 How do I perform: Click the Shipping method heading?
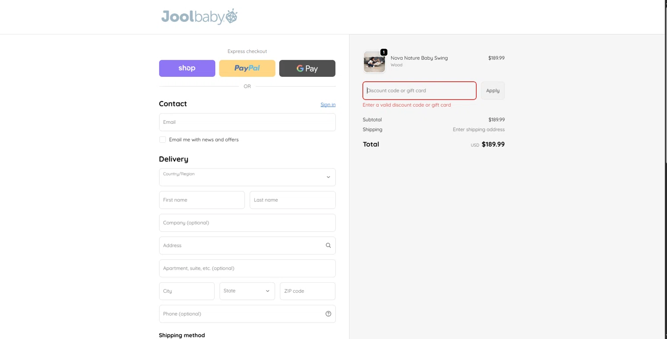pyautogui.click(x=182, y=335)
